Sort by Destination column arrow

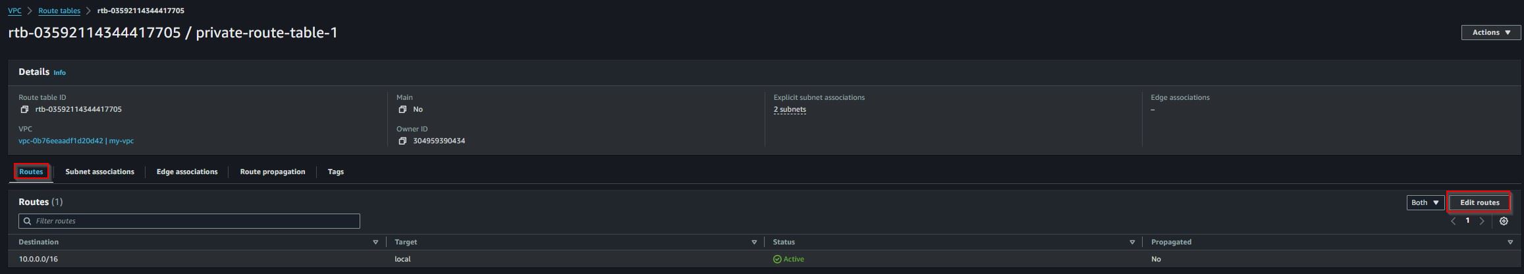tap(375, 242)
